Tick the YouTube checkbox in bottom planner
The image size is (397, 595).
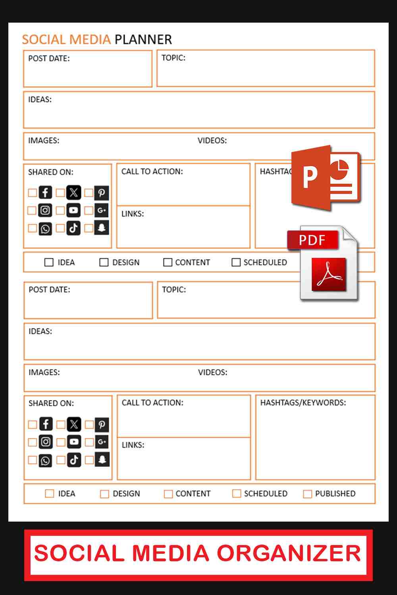(x=61, y=442)
